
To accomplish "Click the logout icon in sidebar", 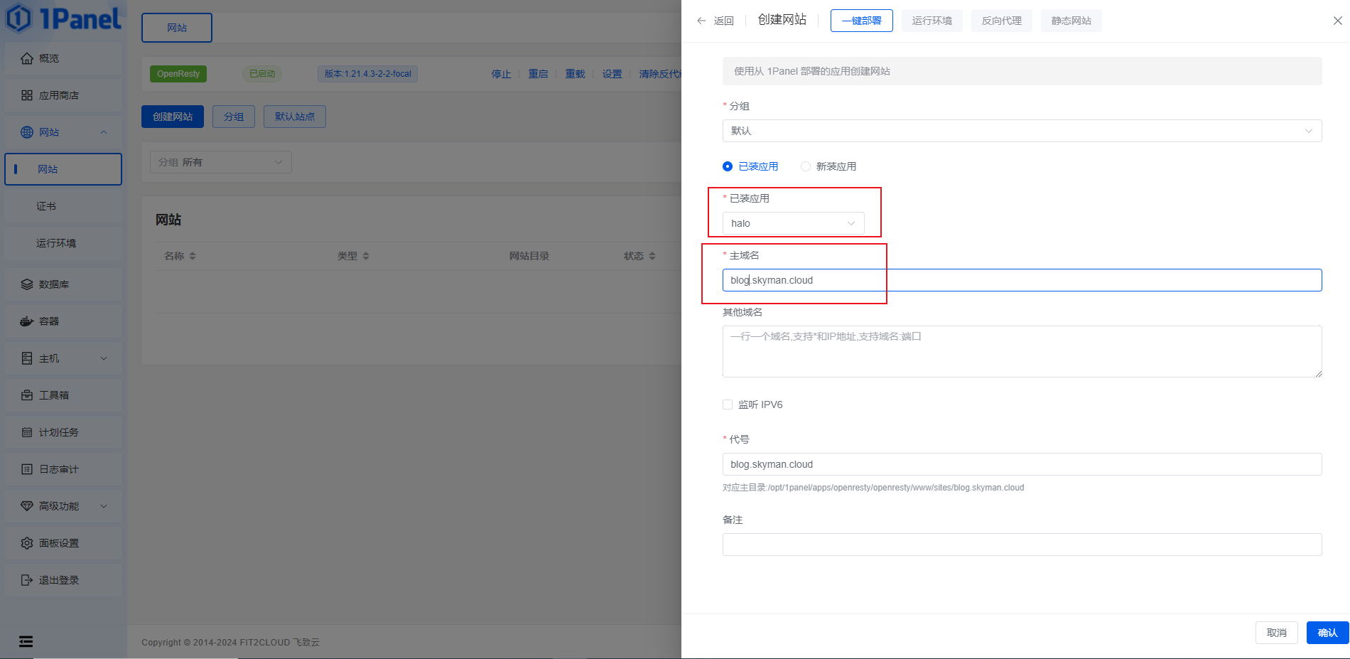I will (x=27, y=580).
